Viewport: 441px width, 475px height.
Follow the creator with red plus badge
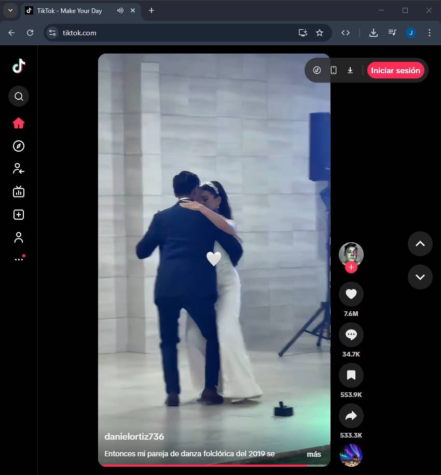click(x=351, y=267)
